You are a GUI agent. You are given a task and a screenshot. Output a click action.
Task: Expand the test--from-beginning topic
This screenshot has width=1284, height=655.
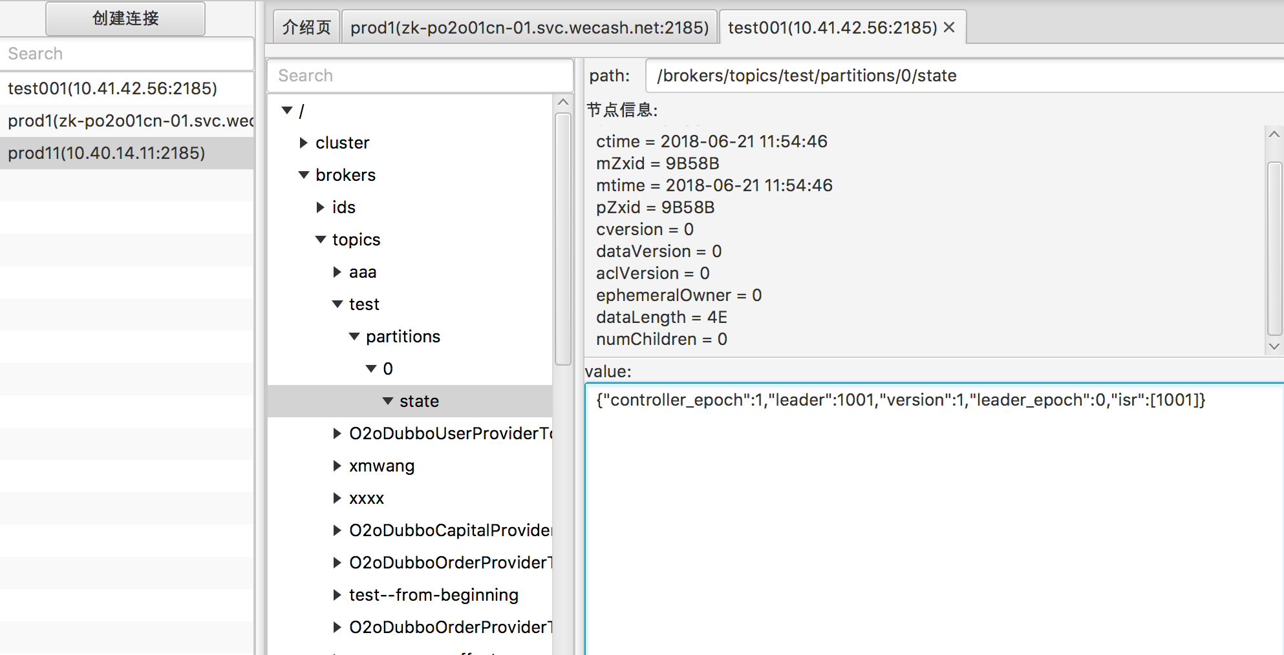click(337, 594)
